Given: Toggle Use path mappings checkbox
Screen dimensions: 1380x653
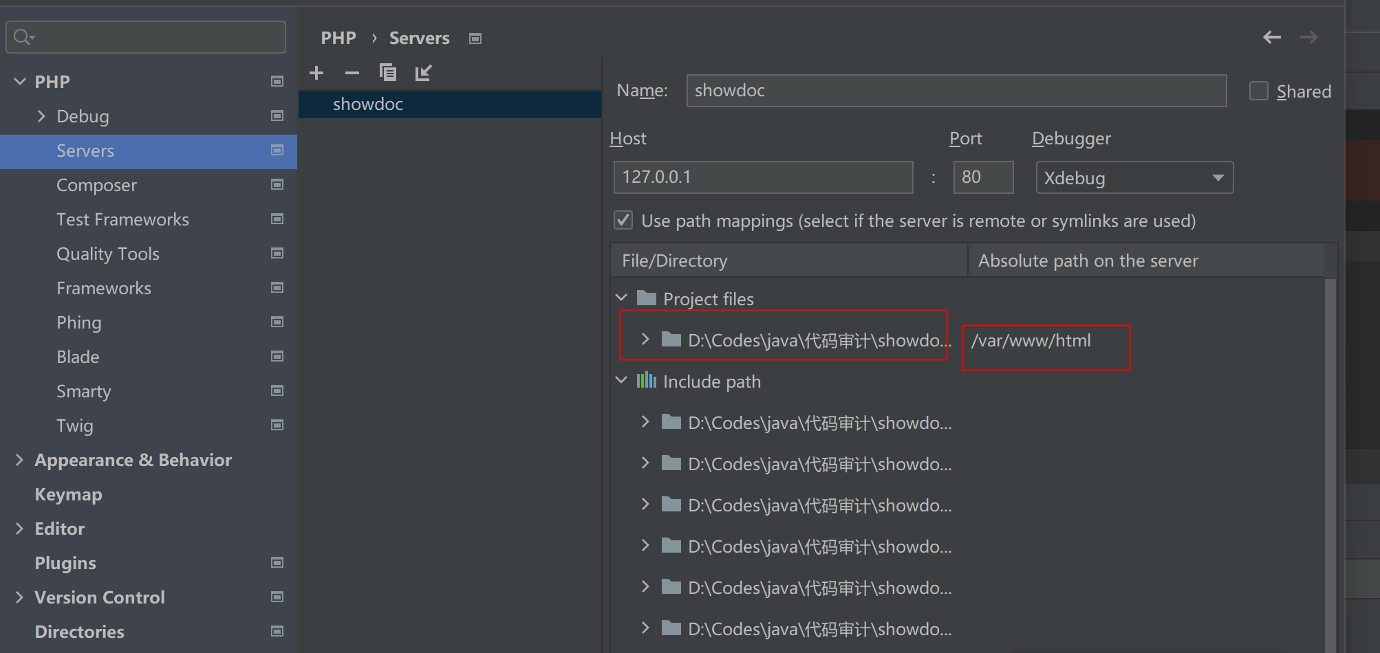Looking at the screenshot, I should [x=623, y=220].
